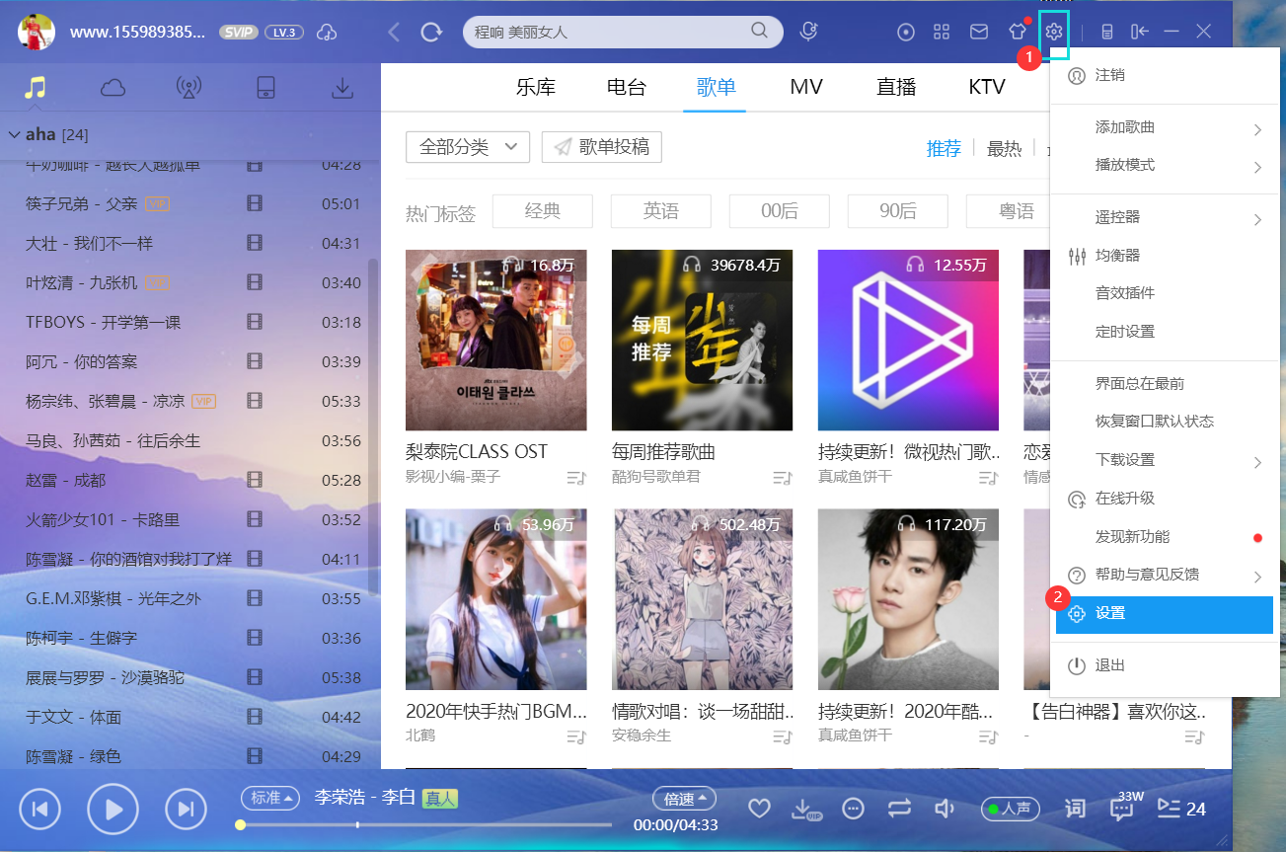Open the 全部分类 dropdown
This screenshot has height=852, width=1286.
468,147
